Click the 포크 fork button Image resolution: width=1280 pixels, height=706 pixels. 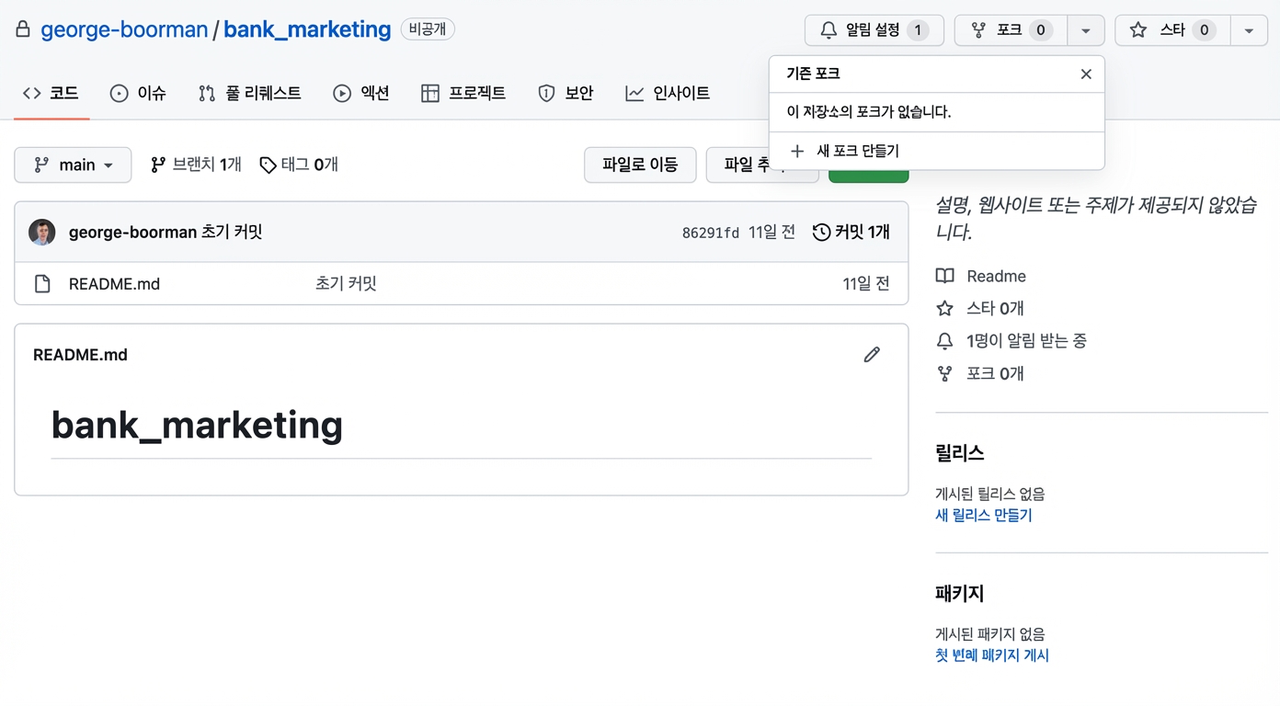pos(1011,30)
